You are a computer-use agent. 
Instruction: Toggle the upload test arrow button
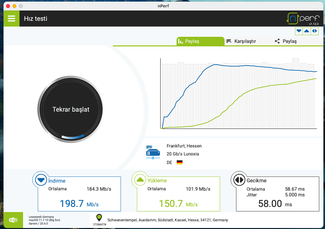tap(307, 31)
